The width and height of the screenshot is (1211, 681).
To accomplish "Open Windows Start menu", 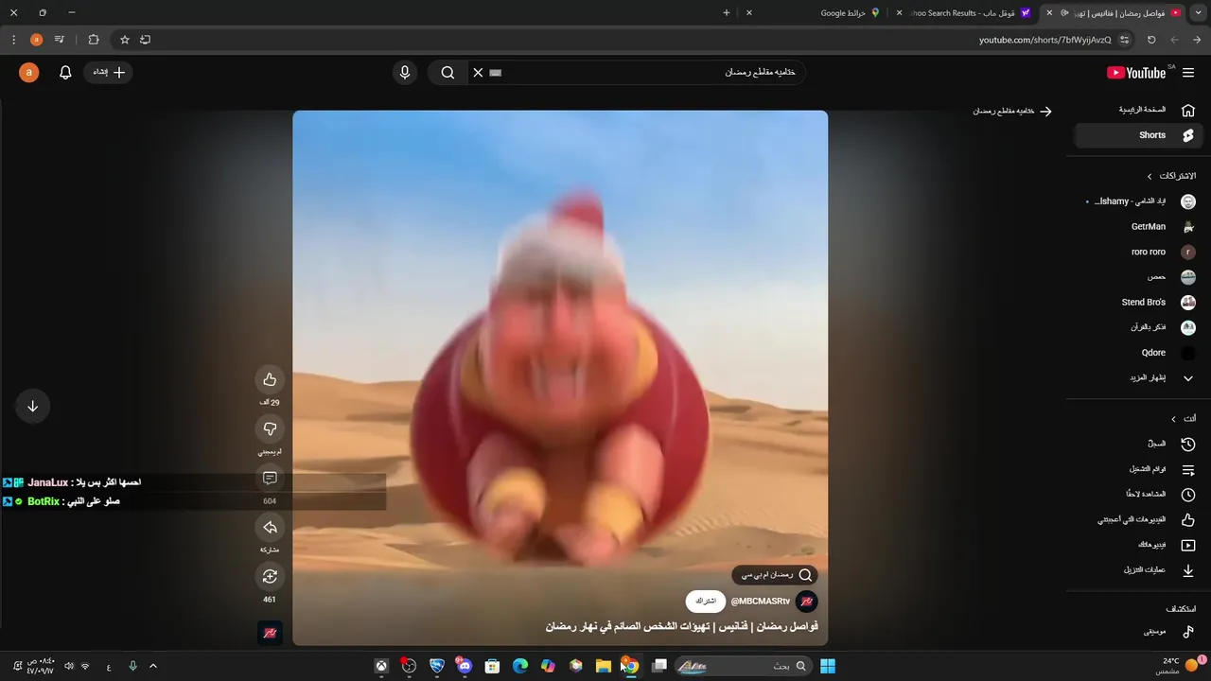I will pos(828,666).
